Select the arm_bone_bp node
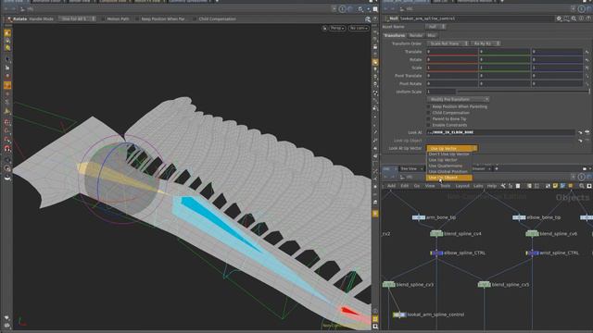This screenshot has height=333, width=593. pos(418,217)
